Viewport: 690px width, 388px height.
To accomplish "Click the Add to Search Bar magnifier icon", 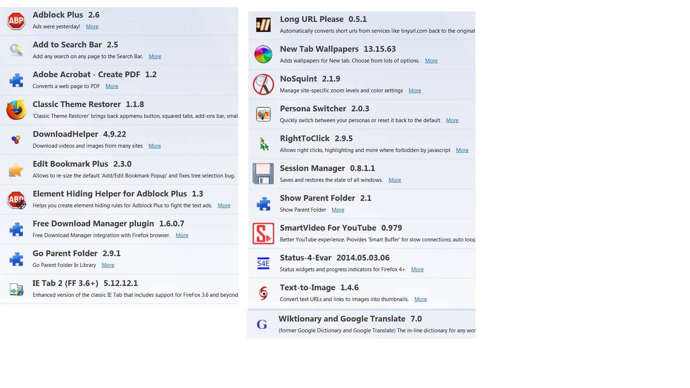I will click(16, 50).
